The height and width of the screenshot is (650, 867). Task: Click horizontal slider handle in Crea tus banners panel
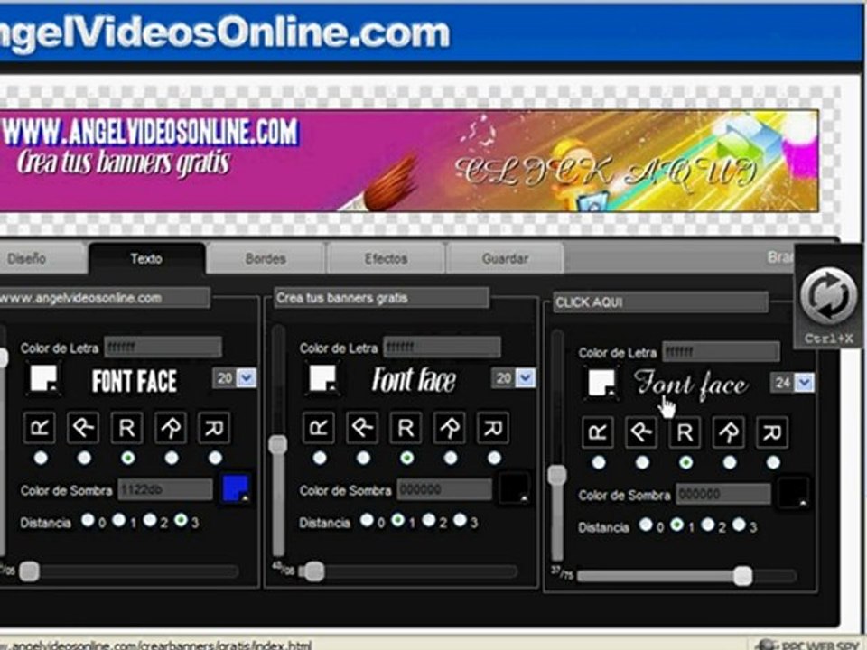[x=314, y=571]
